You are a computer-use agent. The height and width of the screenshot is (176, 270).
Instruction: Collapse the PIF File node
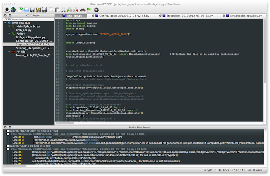pyautogui.click(x=9, y=52)
